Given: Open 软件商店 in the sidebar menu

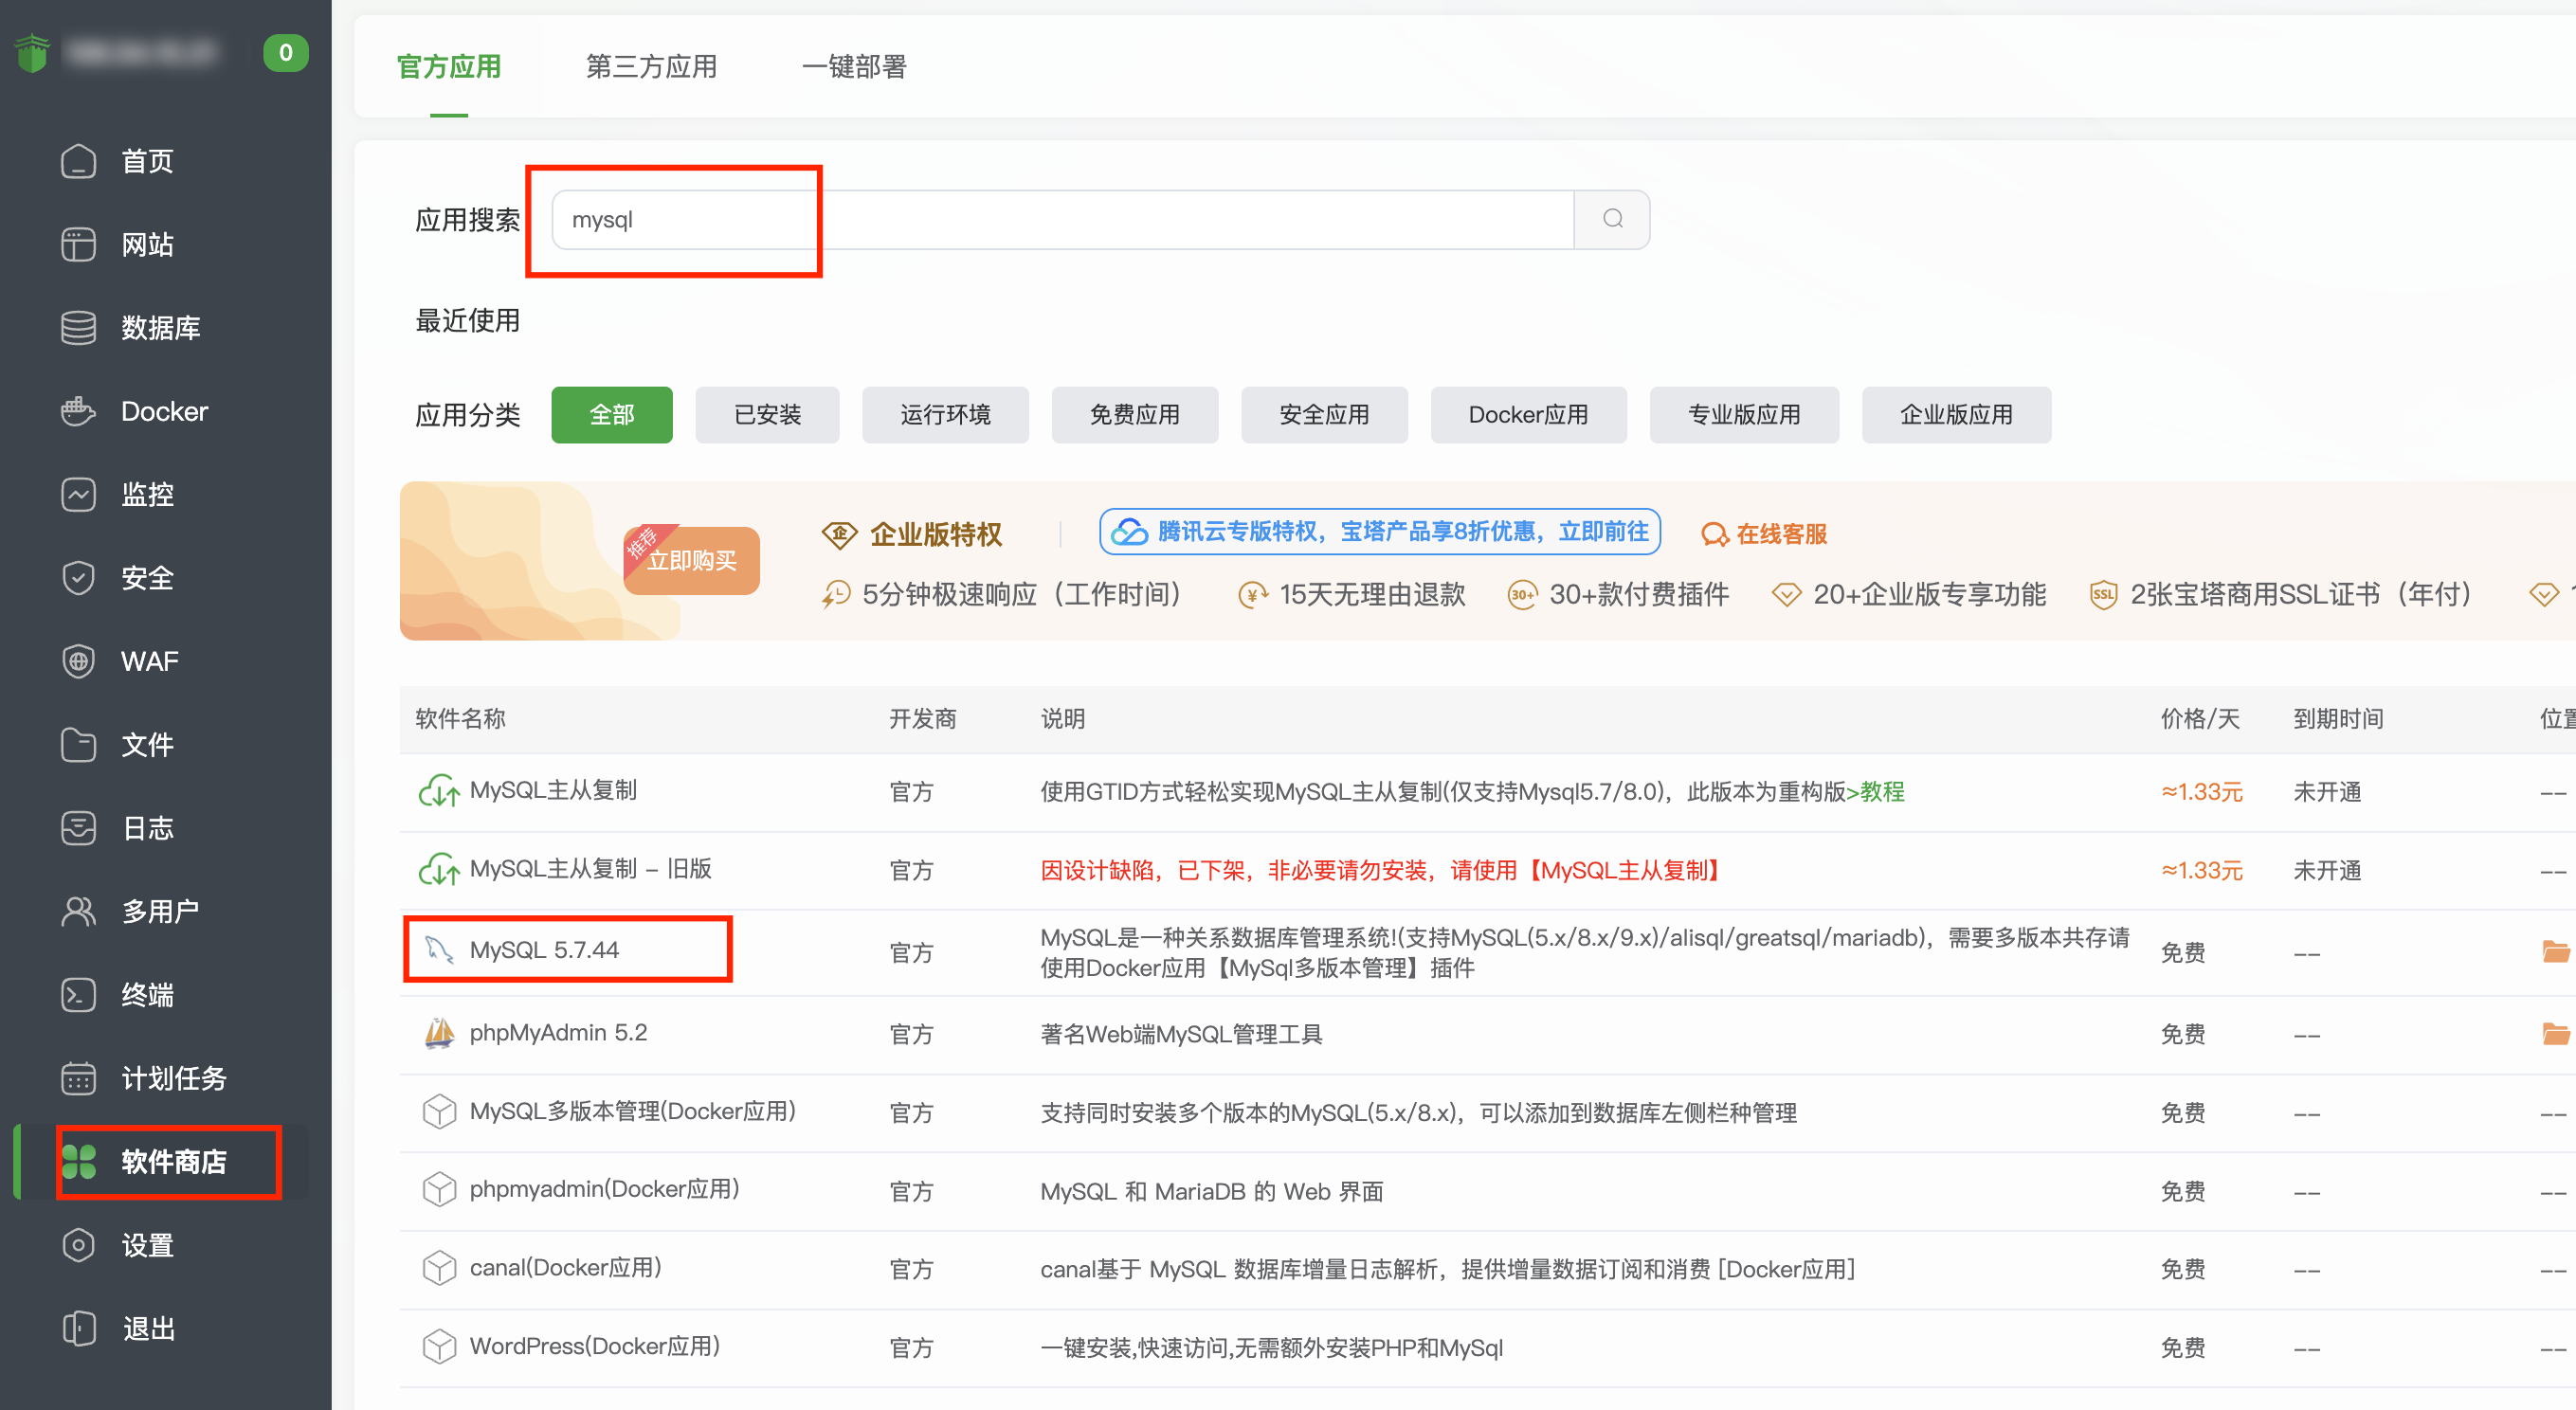Looking at the screenshot, I should point(174,1162).
